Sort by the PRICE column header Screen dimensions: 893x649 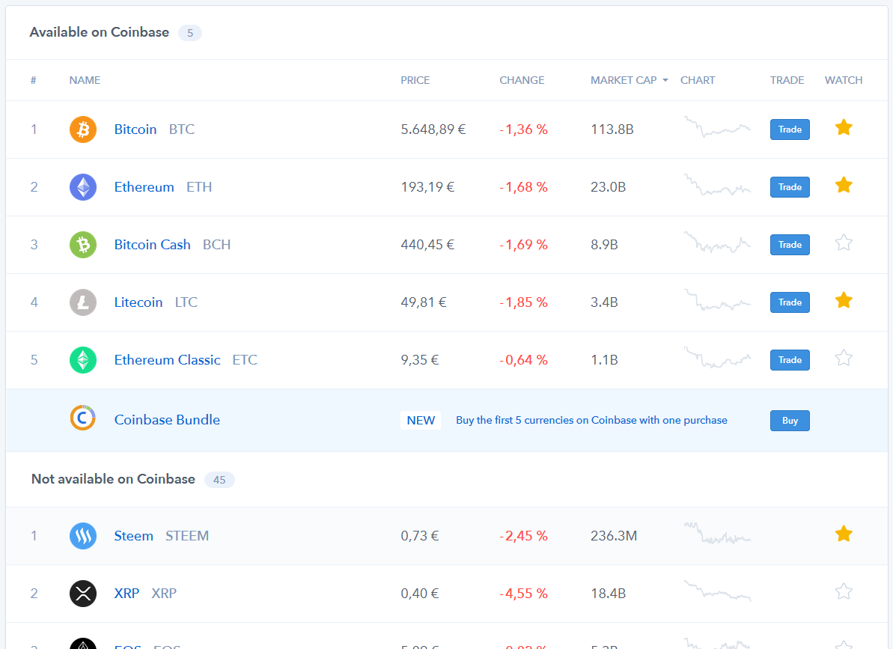pyautogui.click(x=415, y=80)
